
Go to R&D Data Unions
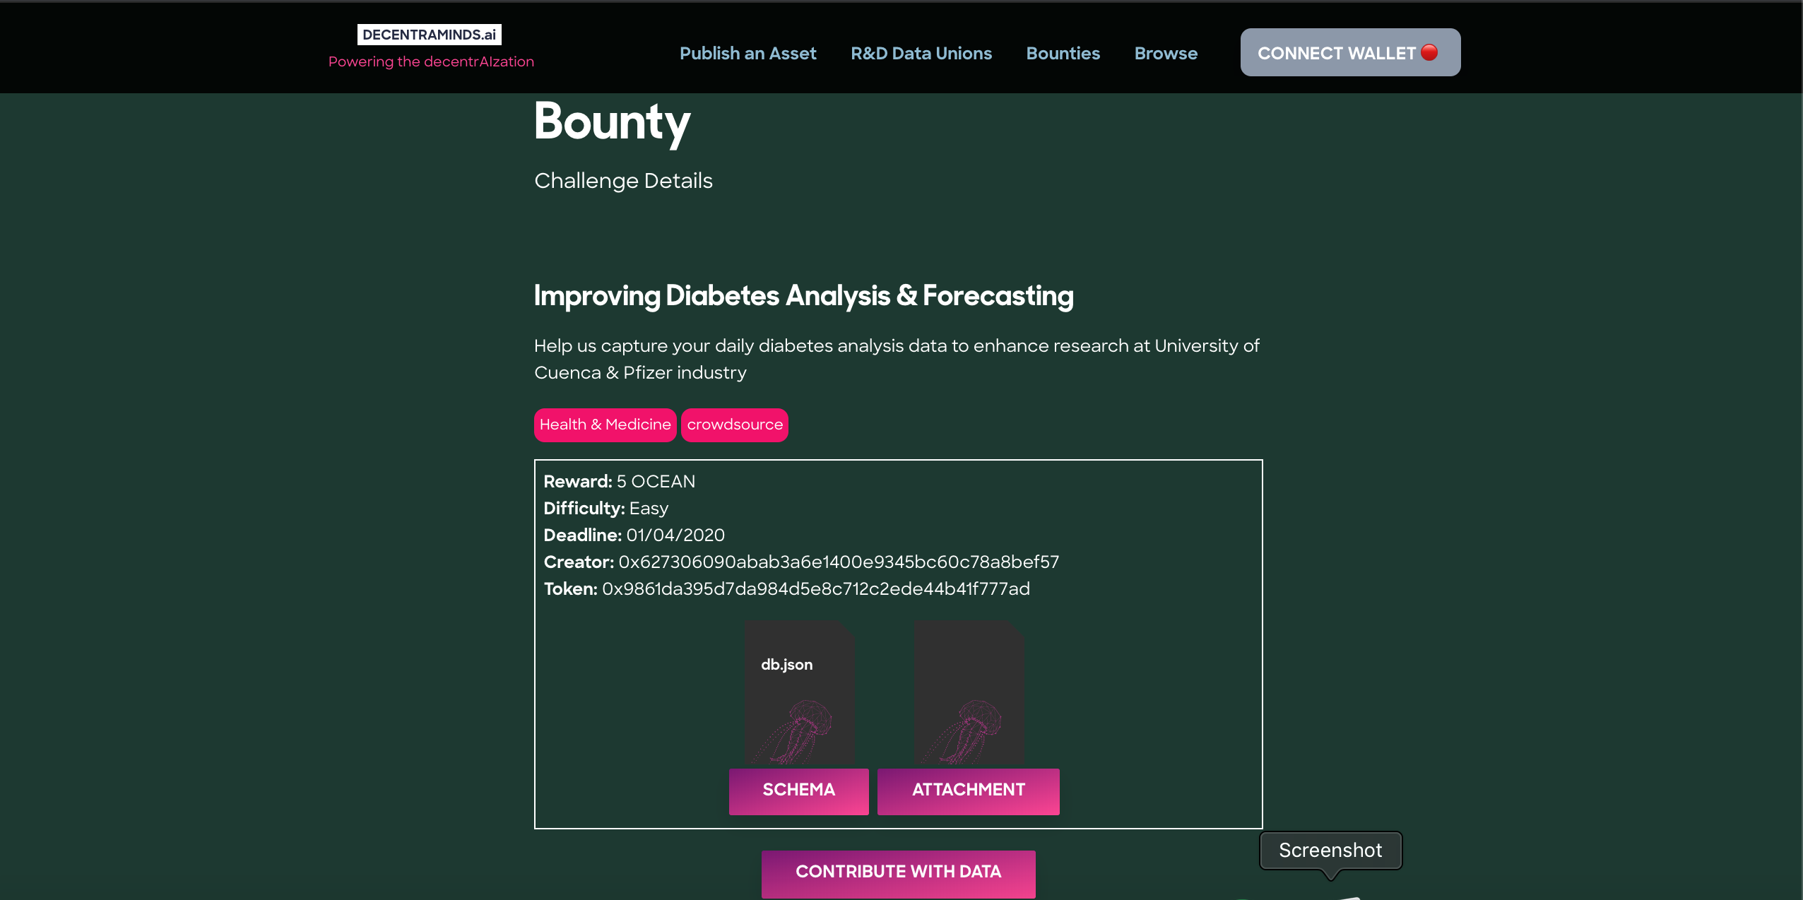921,54
